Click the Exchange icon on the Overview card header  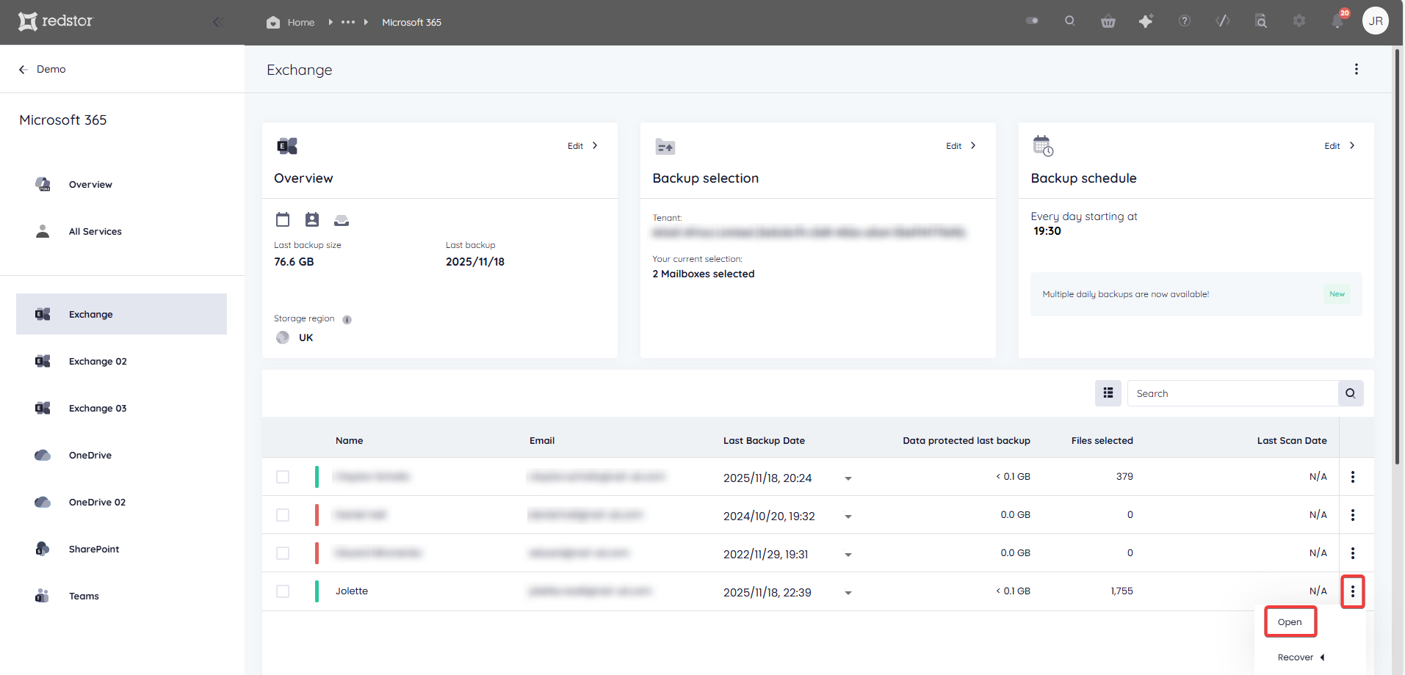click(287, 146)
